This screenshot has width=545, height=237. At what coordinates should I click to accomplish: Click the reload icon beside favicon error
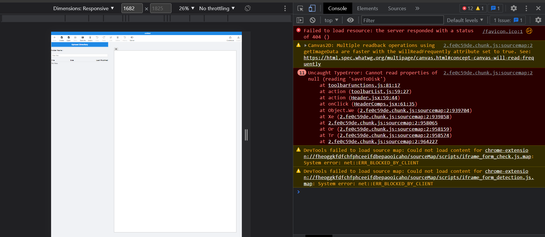tap(529, 31)
